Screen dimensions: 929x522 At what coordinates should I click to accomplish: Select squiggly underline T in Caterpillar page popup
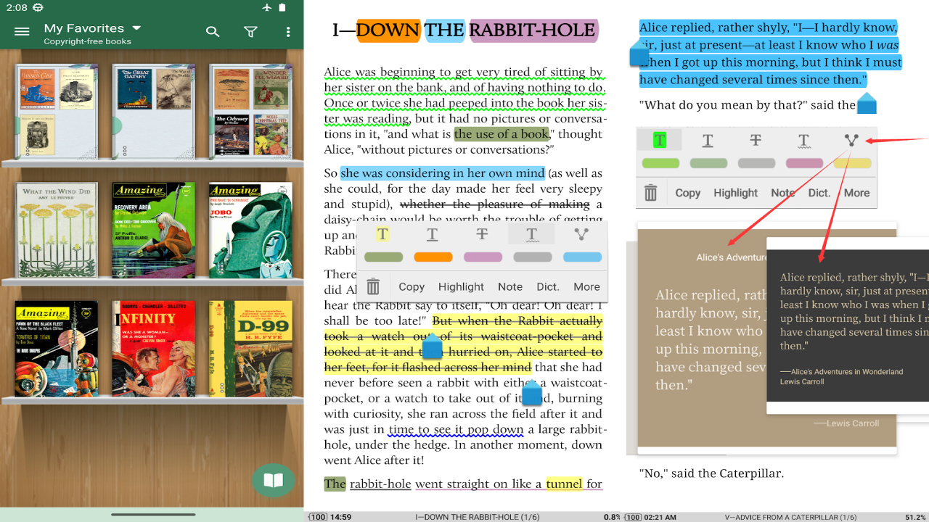[x=803, y=141]
